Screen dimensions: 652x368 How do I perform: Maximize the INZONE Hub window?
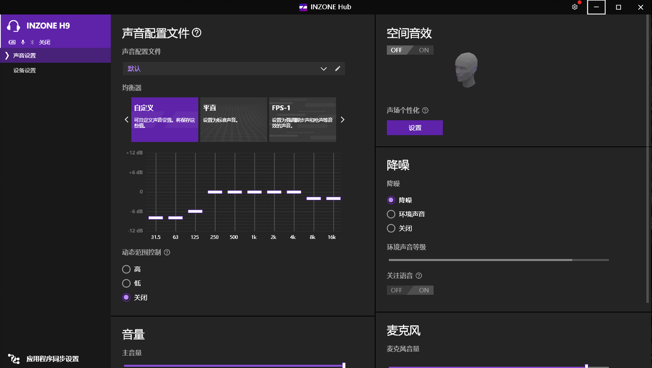tap(618, 7)
